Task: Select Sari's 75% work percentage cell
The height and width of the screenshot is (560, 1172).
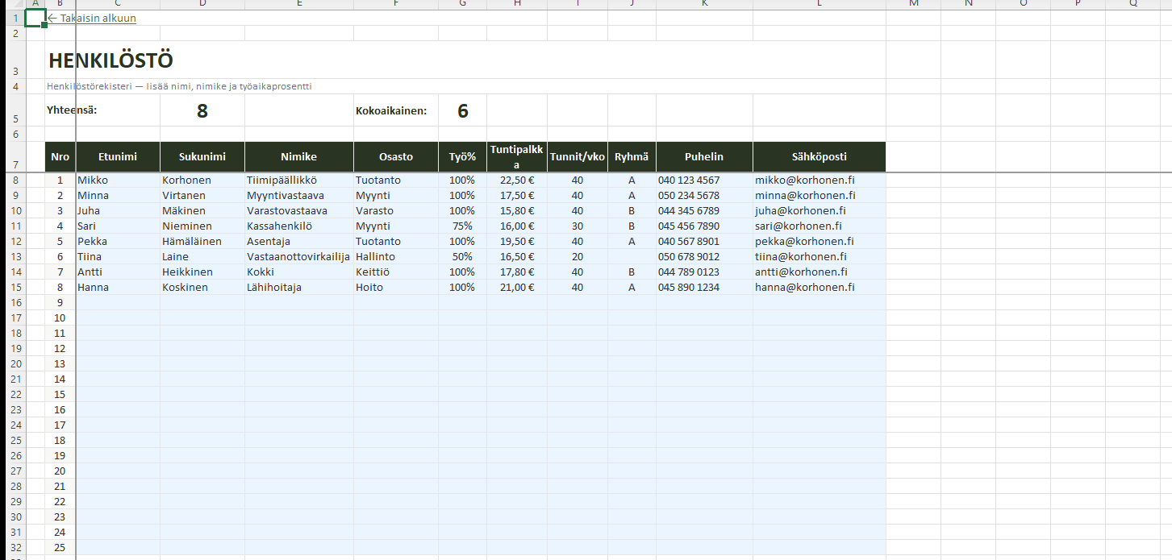Action: (462, 226)
